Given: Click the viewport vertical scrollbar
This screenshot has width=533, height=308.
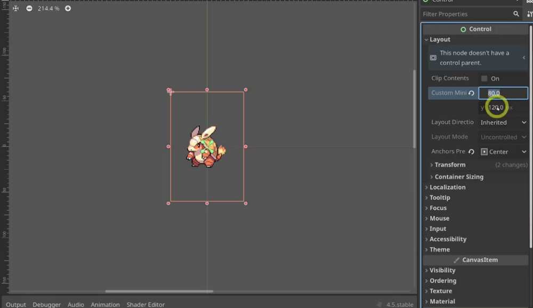Looking at the screenshot, I should coord(414,109).
